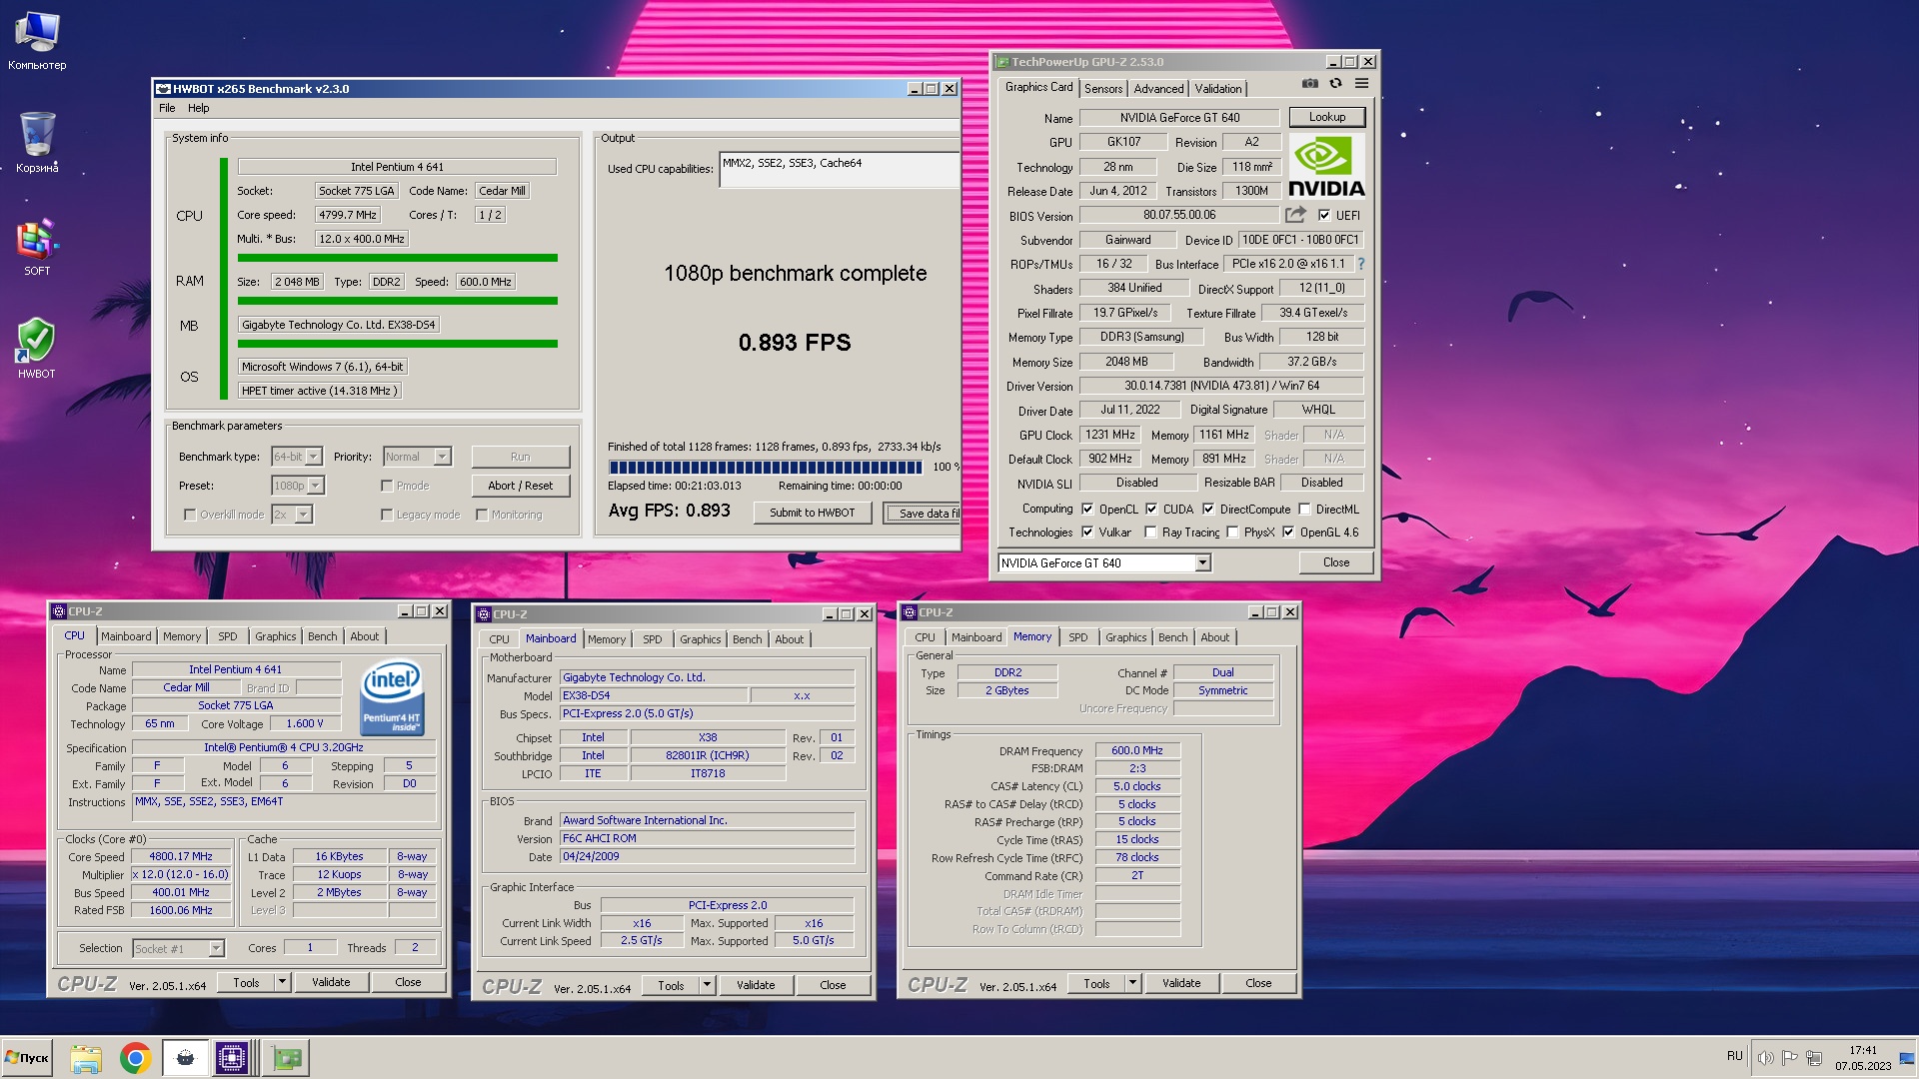Click the Close button in GPU-Z
The width and height of the screenshot is (1919, 1079).
pyautogui.click(x=1335, y=562)
